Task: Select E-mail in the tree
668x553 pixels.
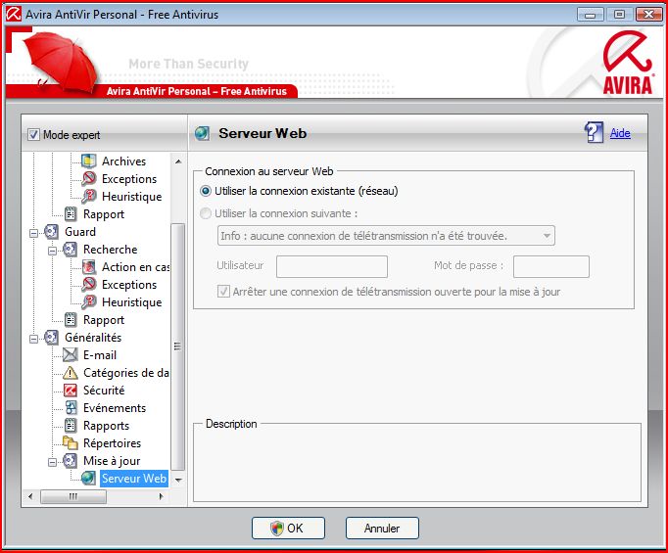Action: pyautogui.click(x=100, y=354)
